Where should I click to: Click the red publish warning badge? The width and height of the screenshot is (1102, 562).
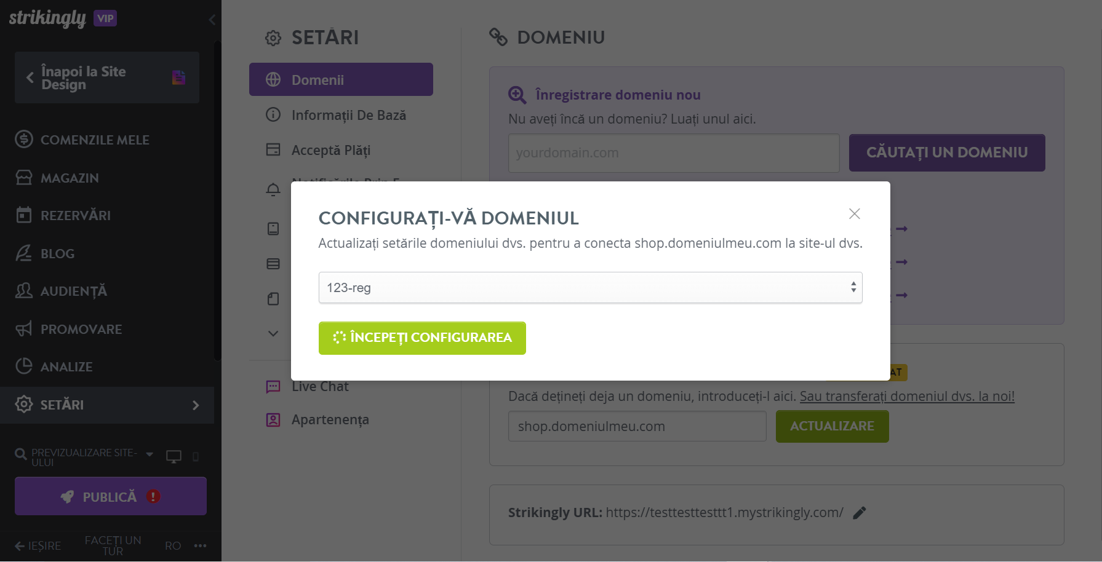153,496
